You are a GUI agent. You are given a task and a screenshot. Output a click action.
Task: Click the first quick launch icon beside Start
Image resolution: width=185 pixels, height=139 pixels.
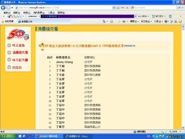click(20, 136)
